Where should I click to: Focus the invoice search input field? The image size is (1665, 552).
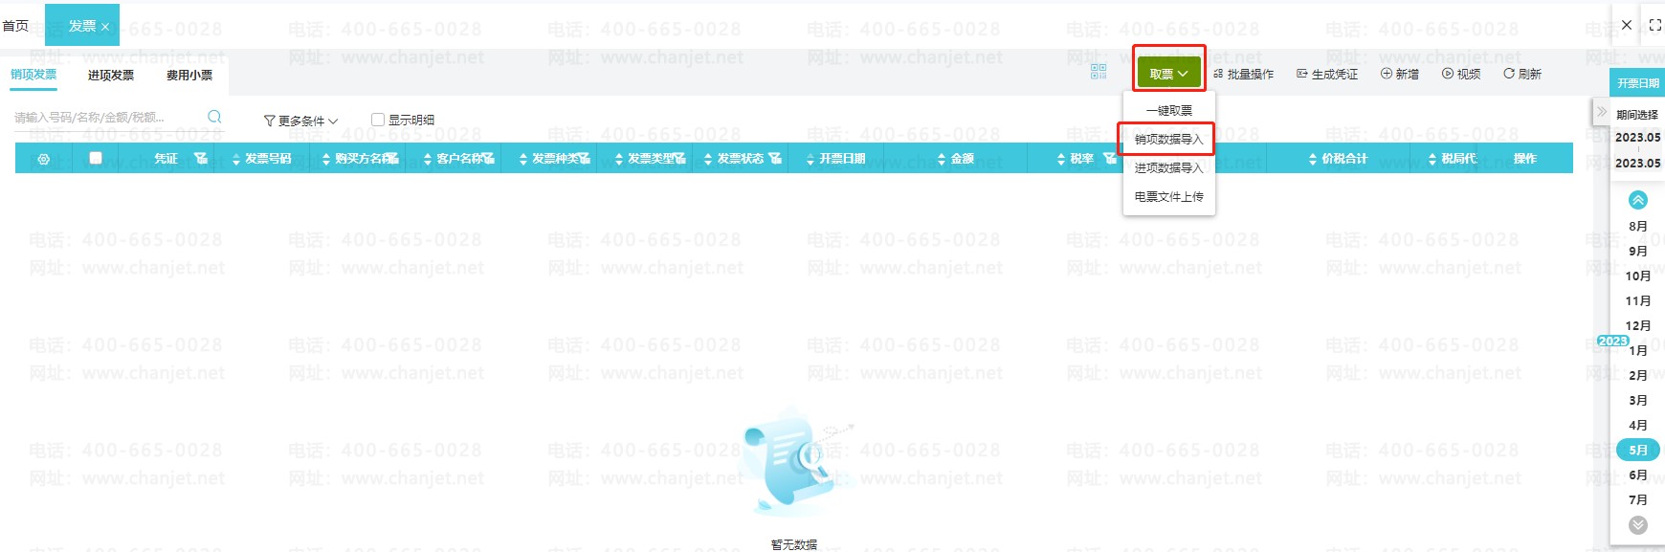click(105, 118)
